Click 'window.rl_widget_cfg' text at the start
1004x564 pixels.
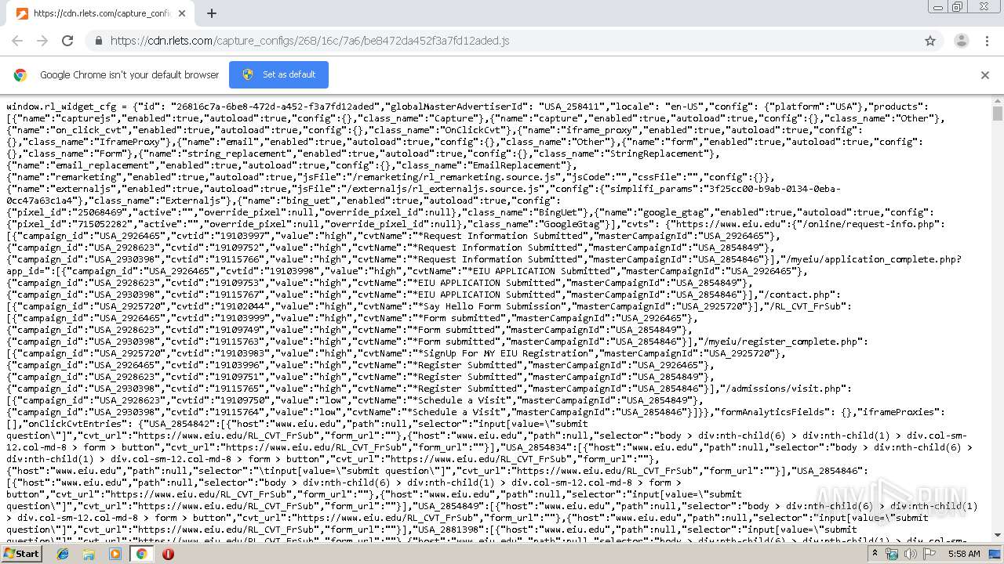click(61, 107)
